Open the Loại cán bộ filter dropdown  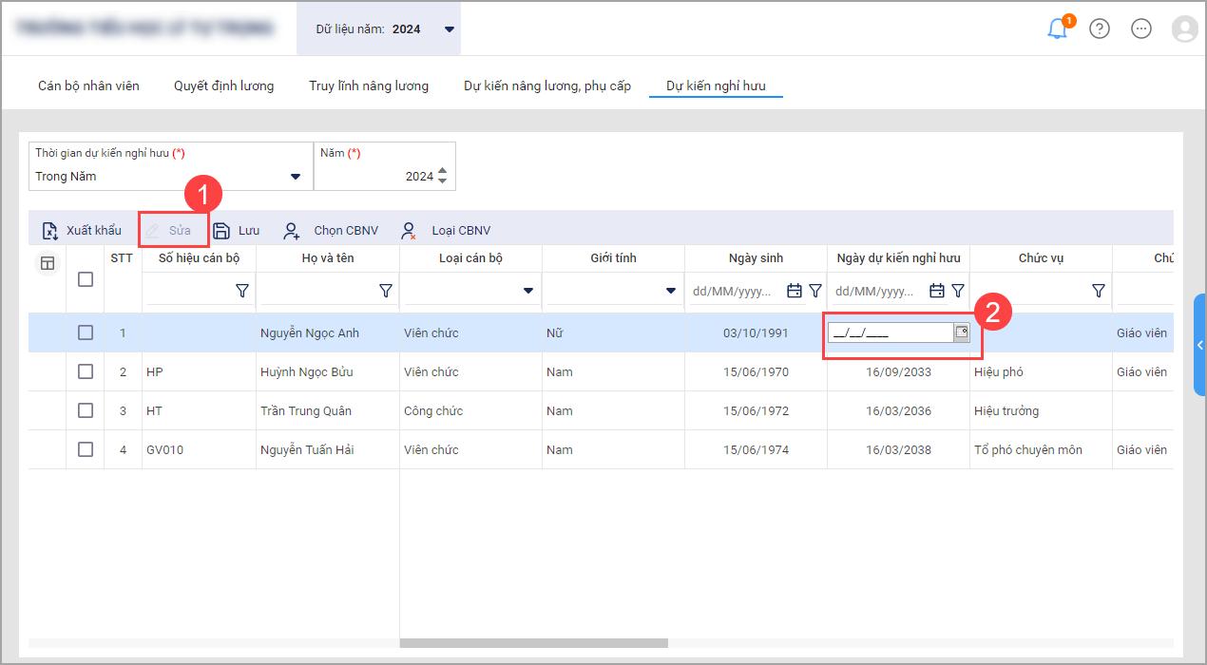(x=528, y=291)
